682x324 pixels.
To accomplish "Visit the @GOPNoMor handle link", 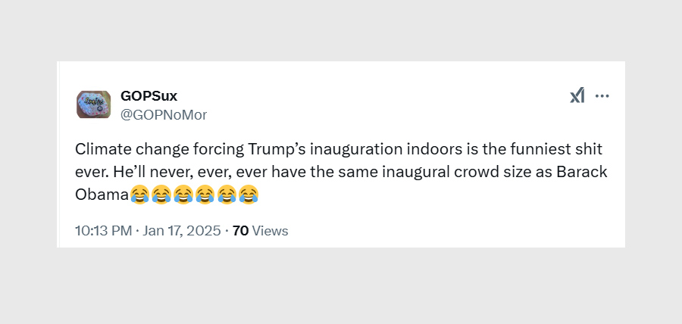I will [164, 114].
